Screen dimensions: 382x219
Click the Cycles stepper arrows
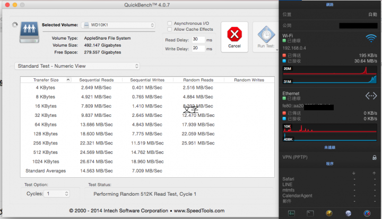(66, 194)
